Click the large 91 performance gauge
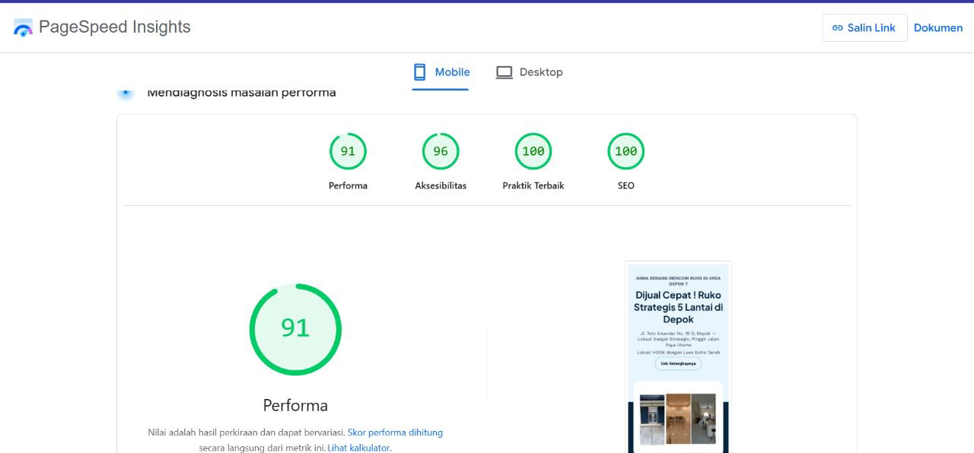 pos(295,328)
